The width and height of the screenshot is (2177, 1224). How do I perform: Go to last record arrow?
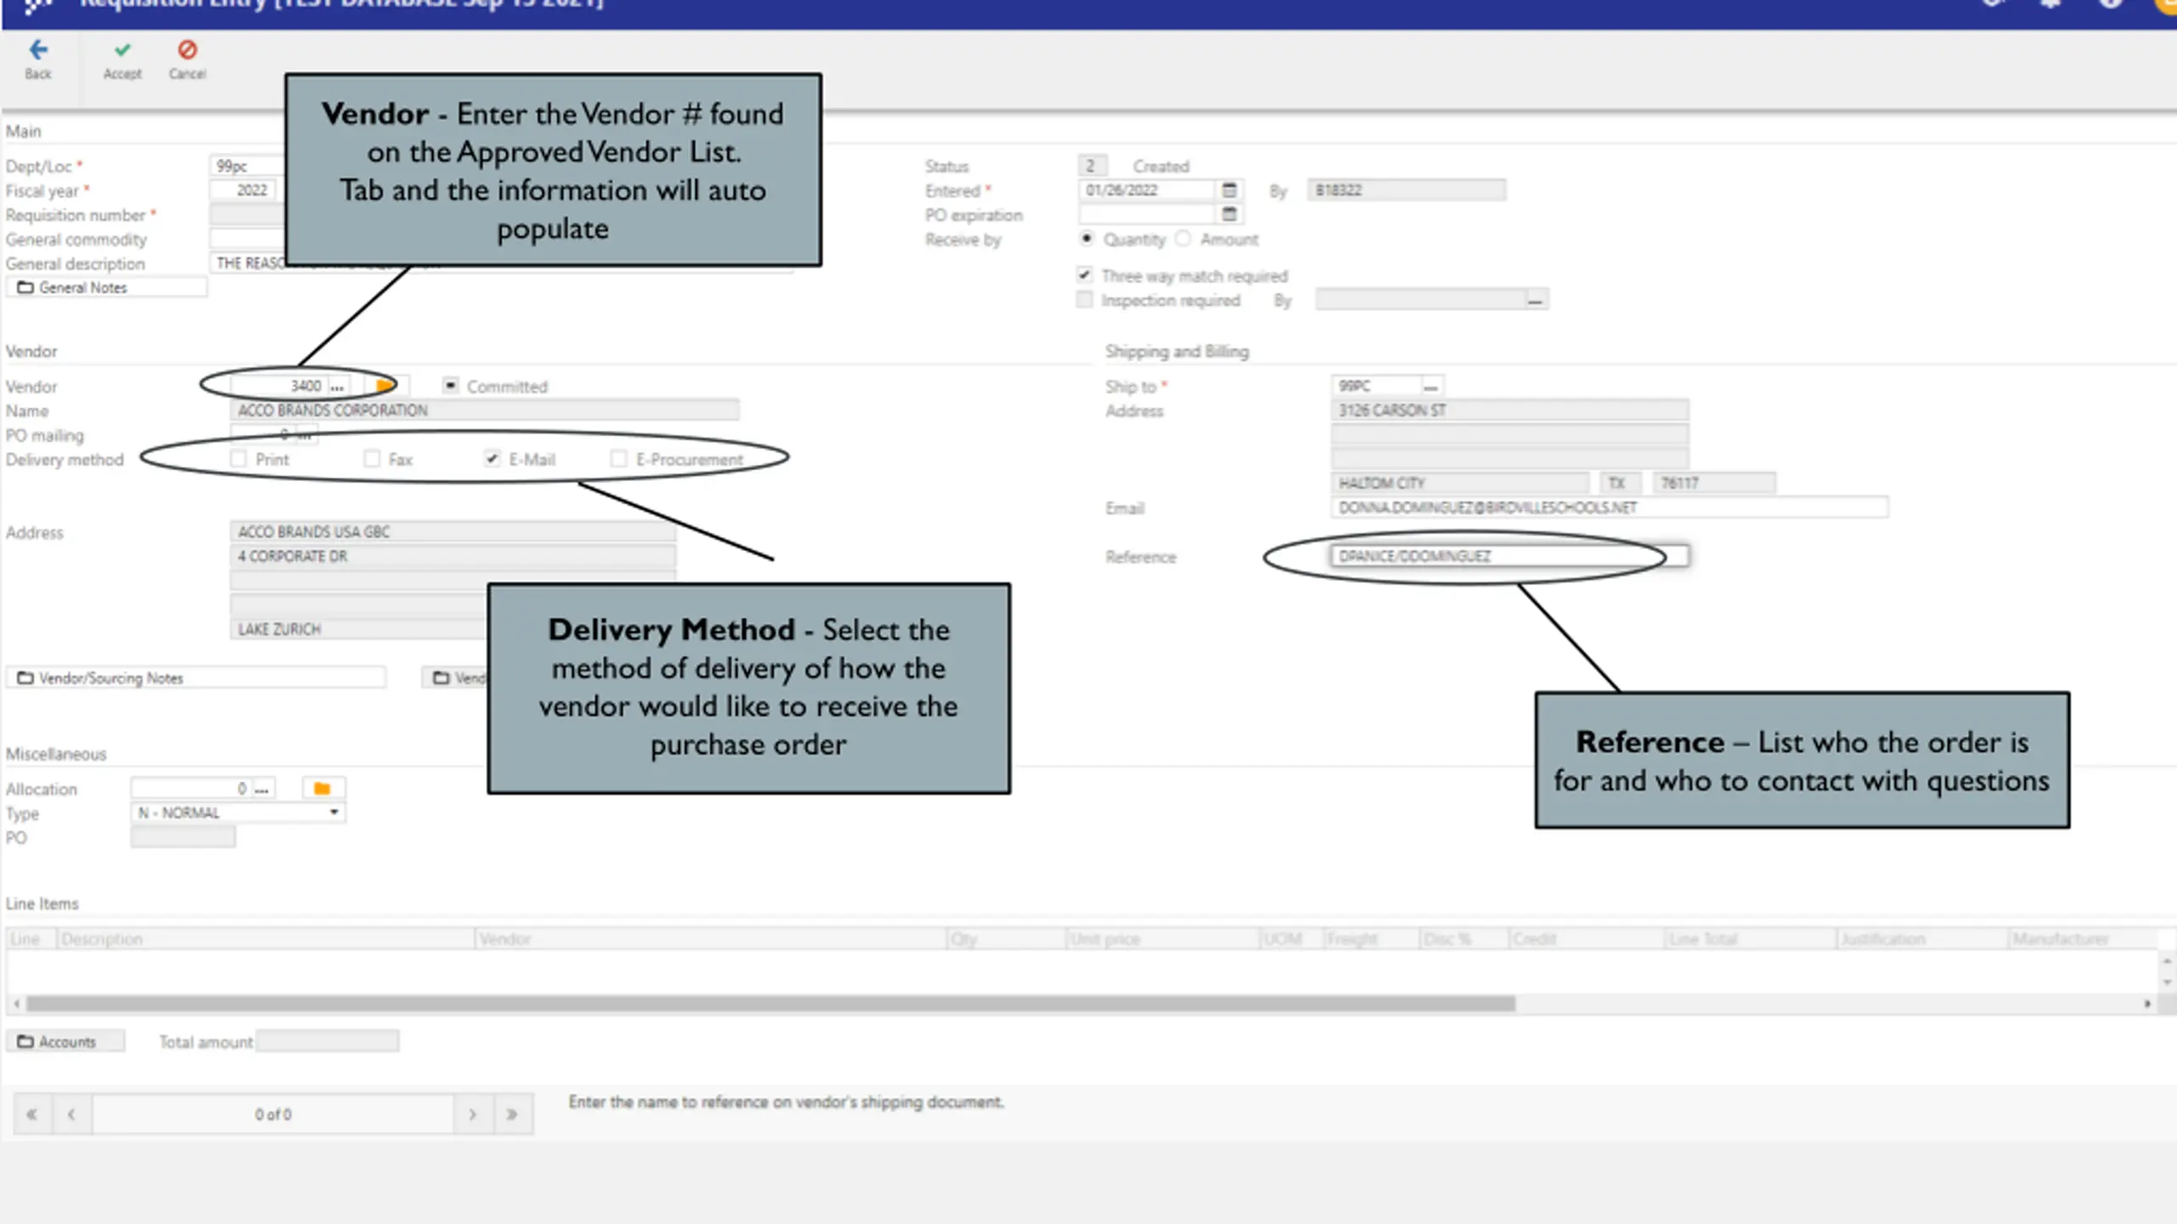tap(512, 1114)
